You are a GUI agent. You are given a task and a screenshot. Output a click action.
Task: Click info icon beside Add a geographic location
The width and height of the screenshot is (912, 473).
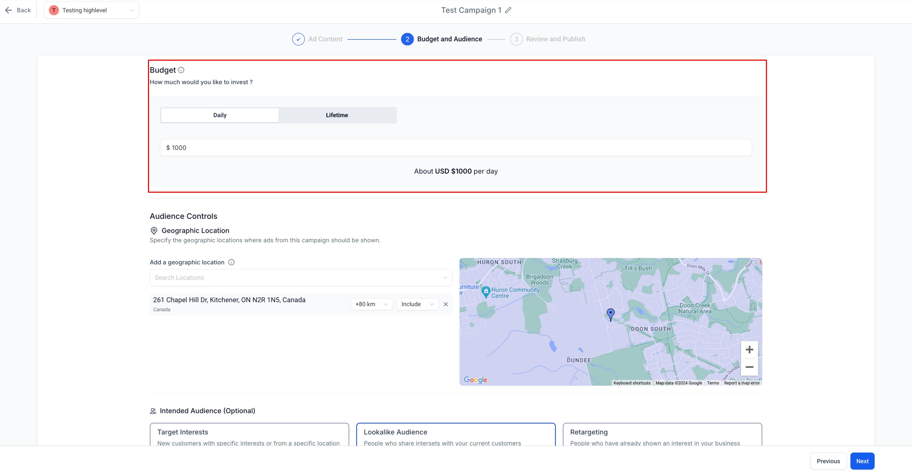231,262
